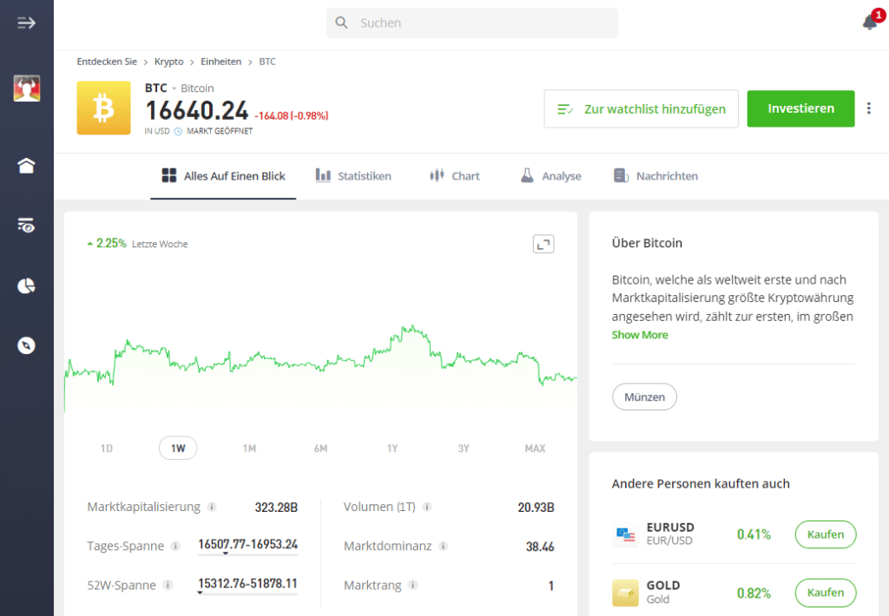889x616 pixels.
Task: Select the 1Y chart range
Action: tap(392, 449)
